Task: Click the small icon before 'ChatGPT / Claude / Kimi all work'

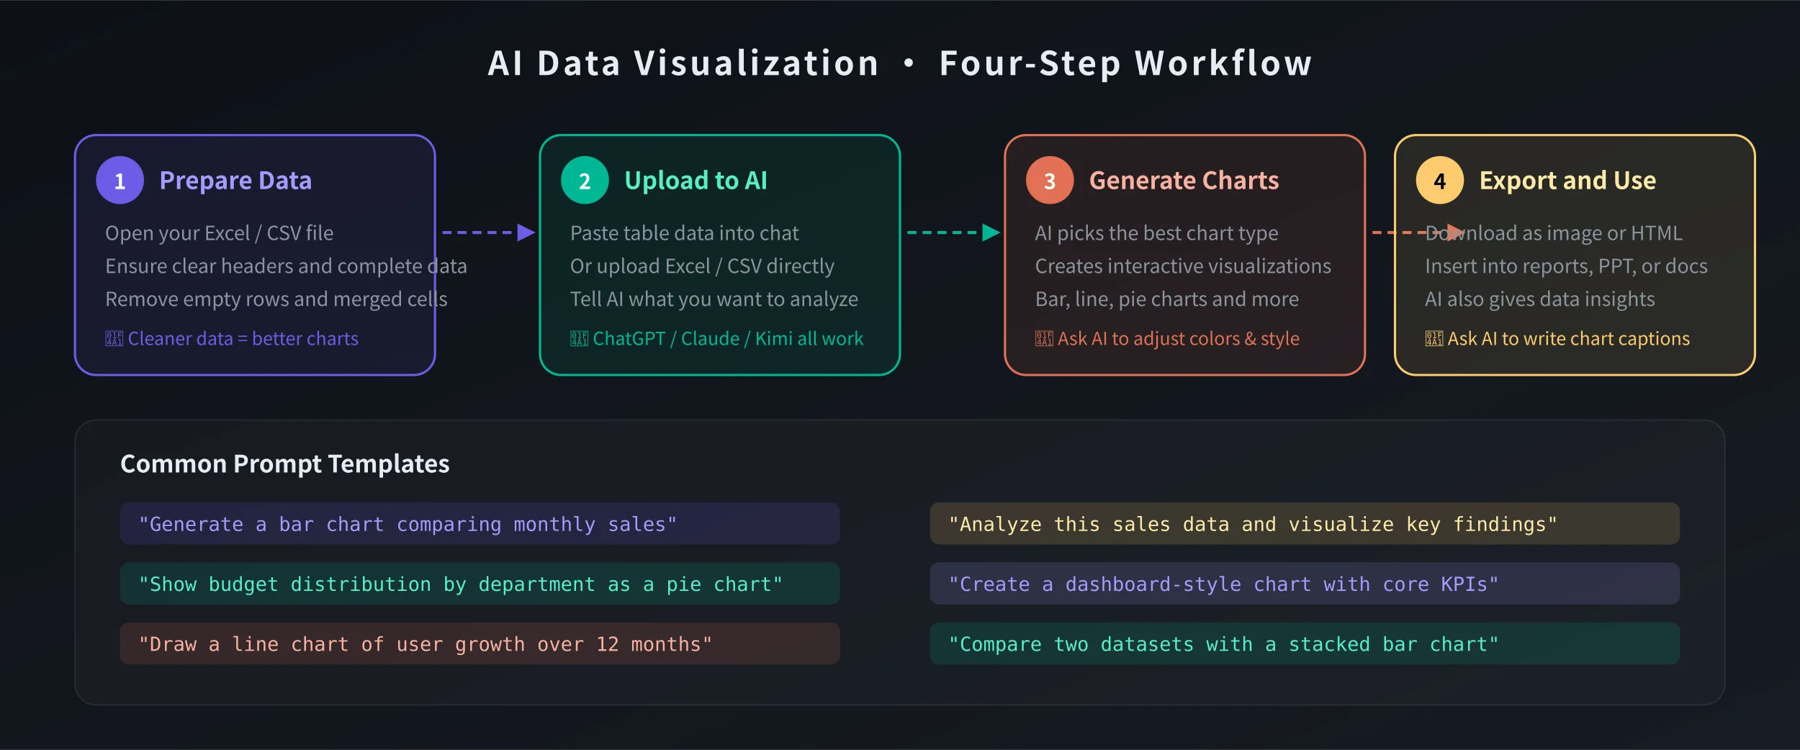Action: click(580, 338)
